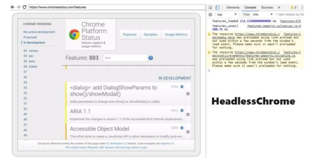Click the console Filter field
314x158 pixels.
[x=246, y=15]
